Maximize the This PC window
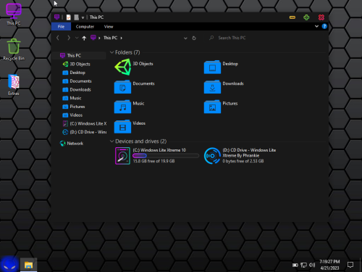 point(306,17)
